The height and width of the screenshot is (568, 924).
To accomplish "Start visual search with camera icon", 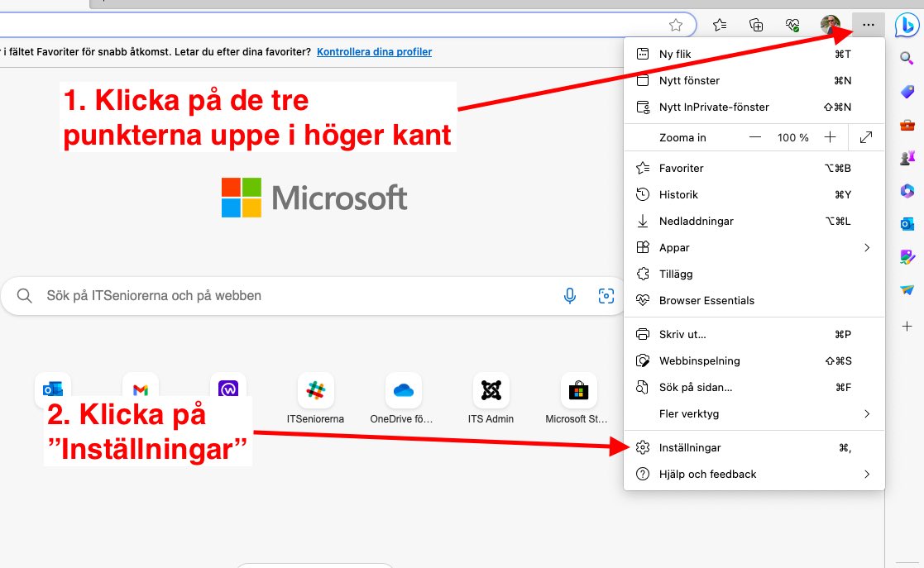I will pos(606,295).
